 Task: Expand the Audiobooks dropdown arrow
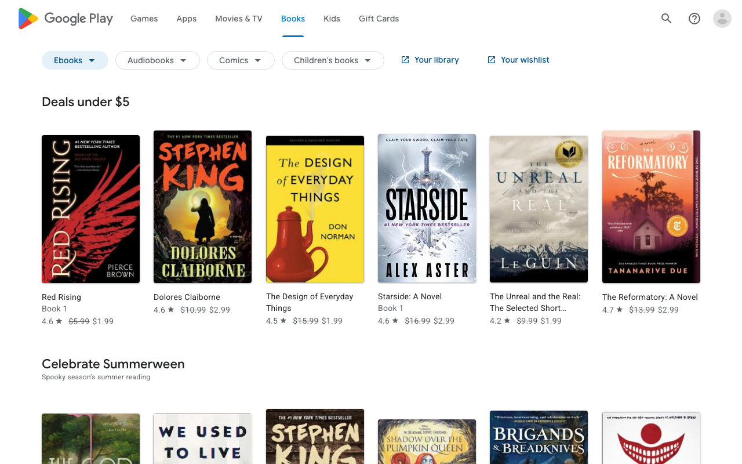(183, 60)
